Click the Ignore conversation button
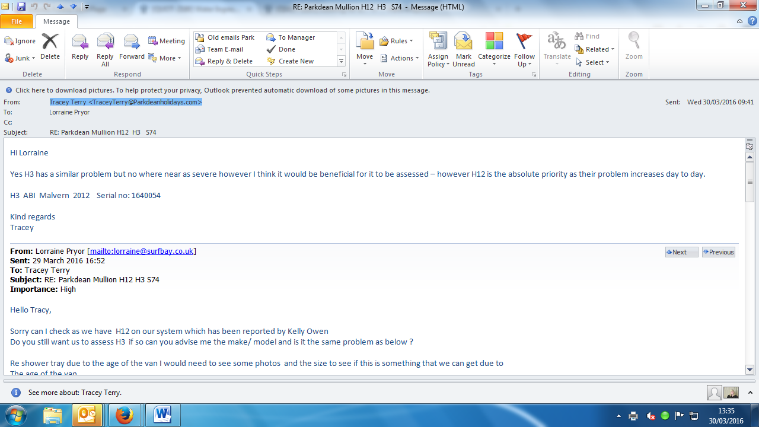The height and width of the screenshot is (427, 759). tap(20, 41)
